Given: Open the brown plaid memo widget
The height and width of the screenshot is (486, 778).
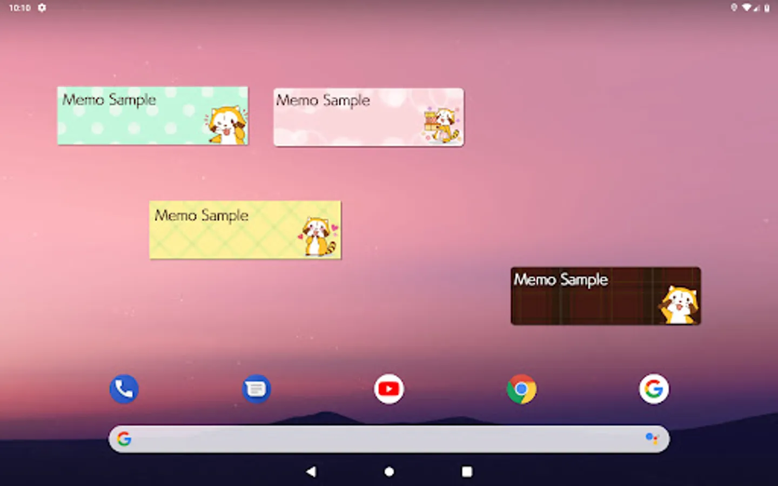Looking at the screenshot, I should coord(606,296).
